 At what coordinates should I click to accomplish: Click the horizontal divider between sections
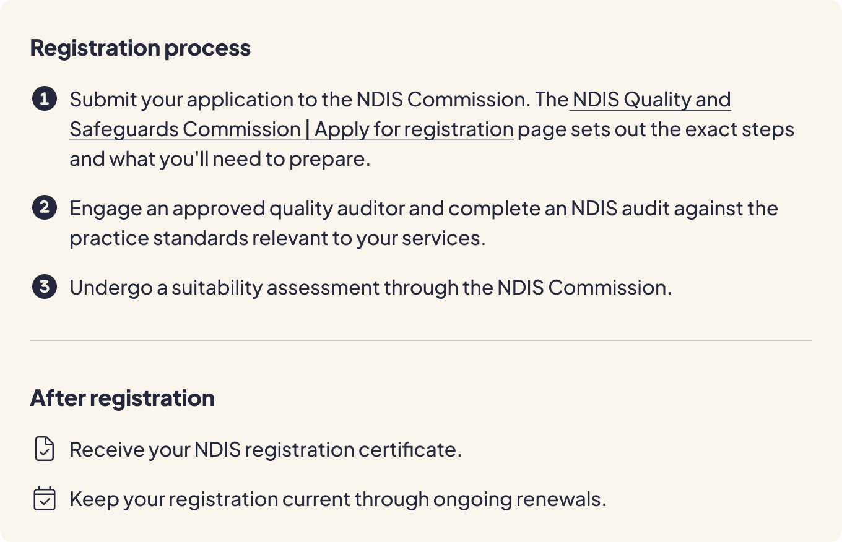pyautogui.click(x=421, y=340)
